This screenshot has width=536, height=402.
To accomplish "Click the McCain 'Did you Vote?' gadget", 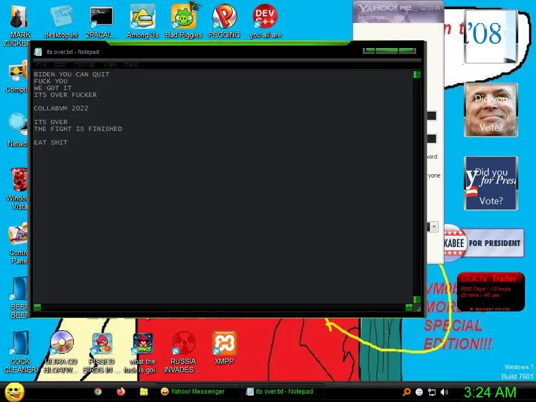I will 491,110.
